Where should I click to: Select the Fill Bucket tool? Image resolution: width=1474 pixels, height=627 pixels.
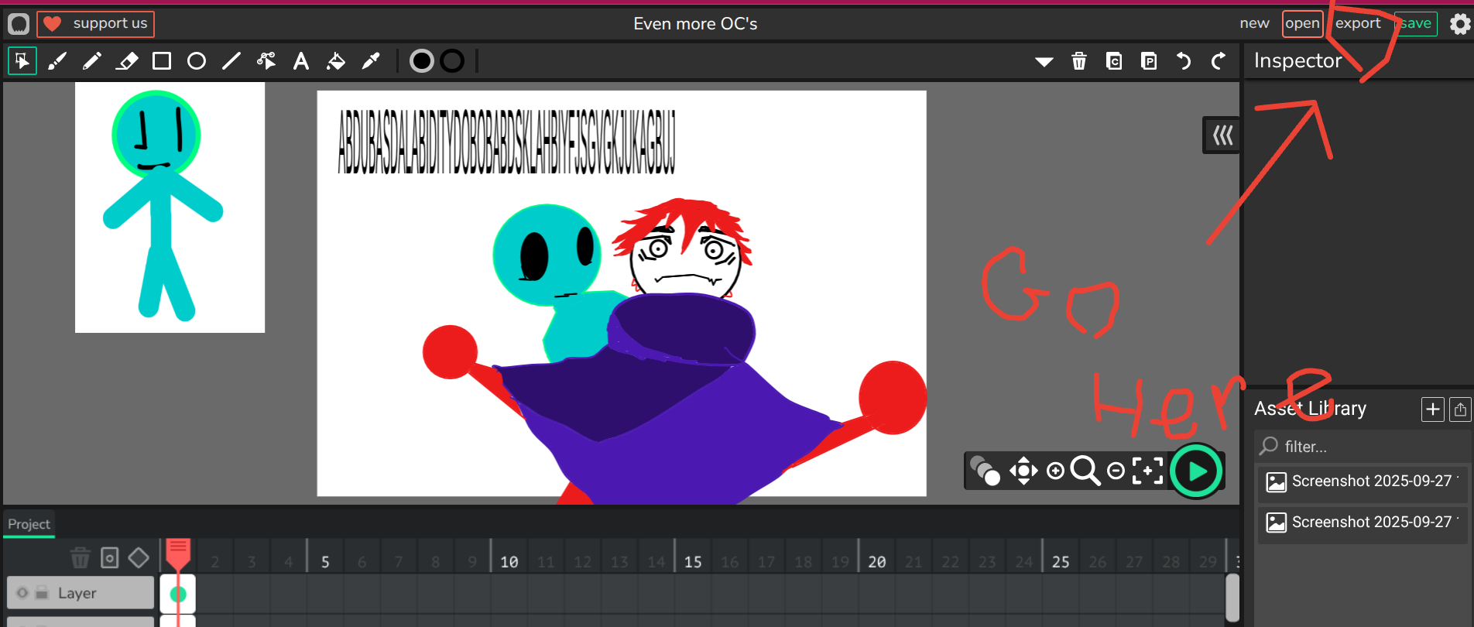(336, 61)
